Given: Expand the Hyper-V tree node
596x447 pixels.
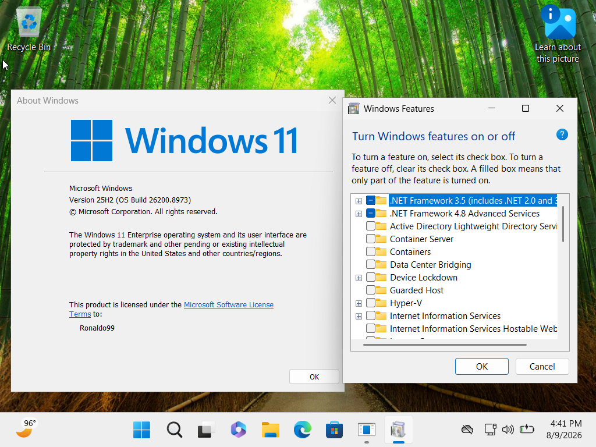Looking at the screenshot, I should [359, 303].
